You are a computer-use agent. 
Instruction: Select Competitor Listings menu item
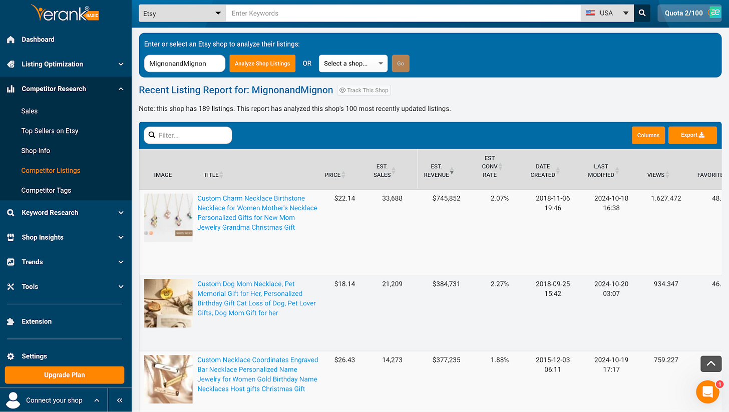tap(51, 171)
